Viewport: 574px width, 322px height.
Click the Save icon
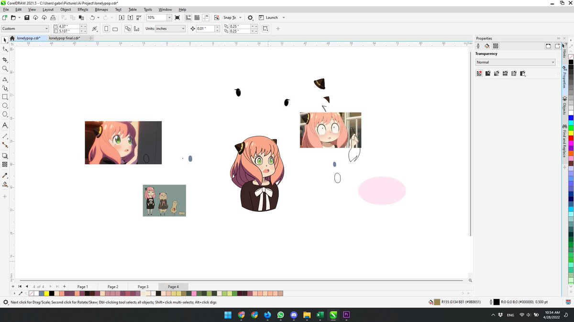[27, 18]
